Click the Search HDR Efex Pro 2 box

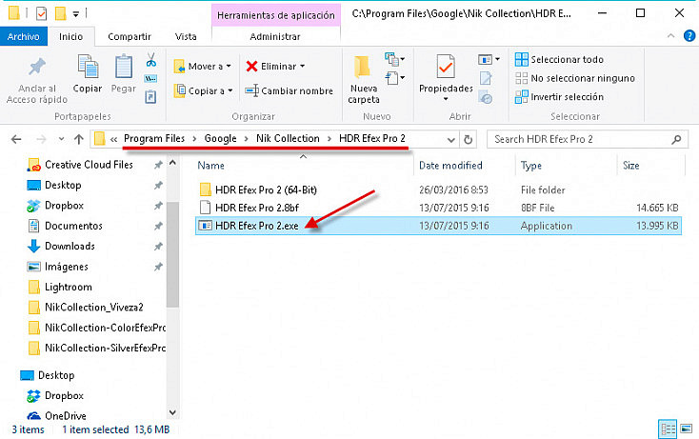tap(588, 139)
